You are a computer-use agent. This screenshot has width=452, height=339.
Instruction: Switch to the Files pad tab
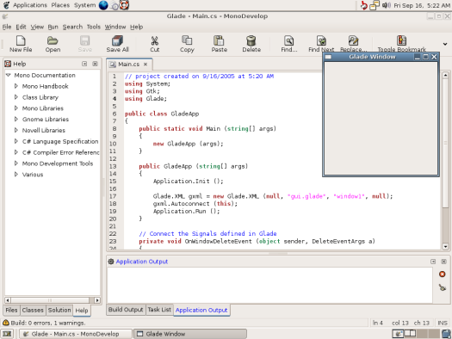(11, 310)
